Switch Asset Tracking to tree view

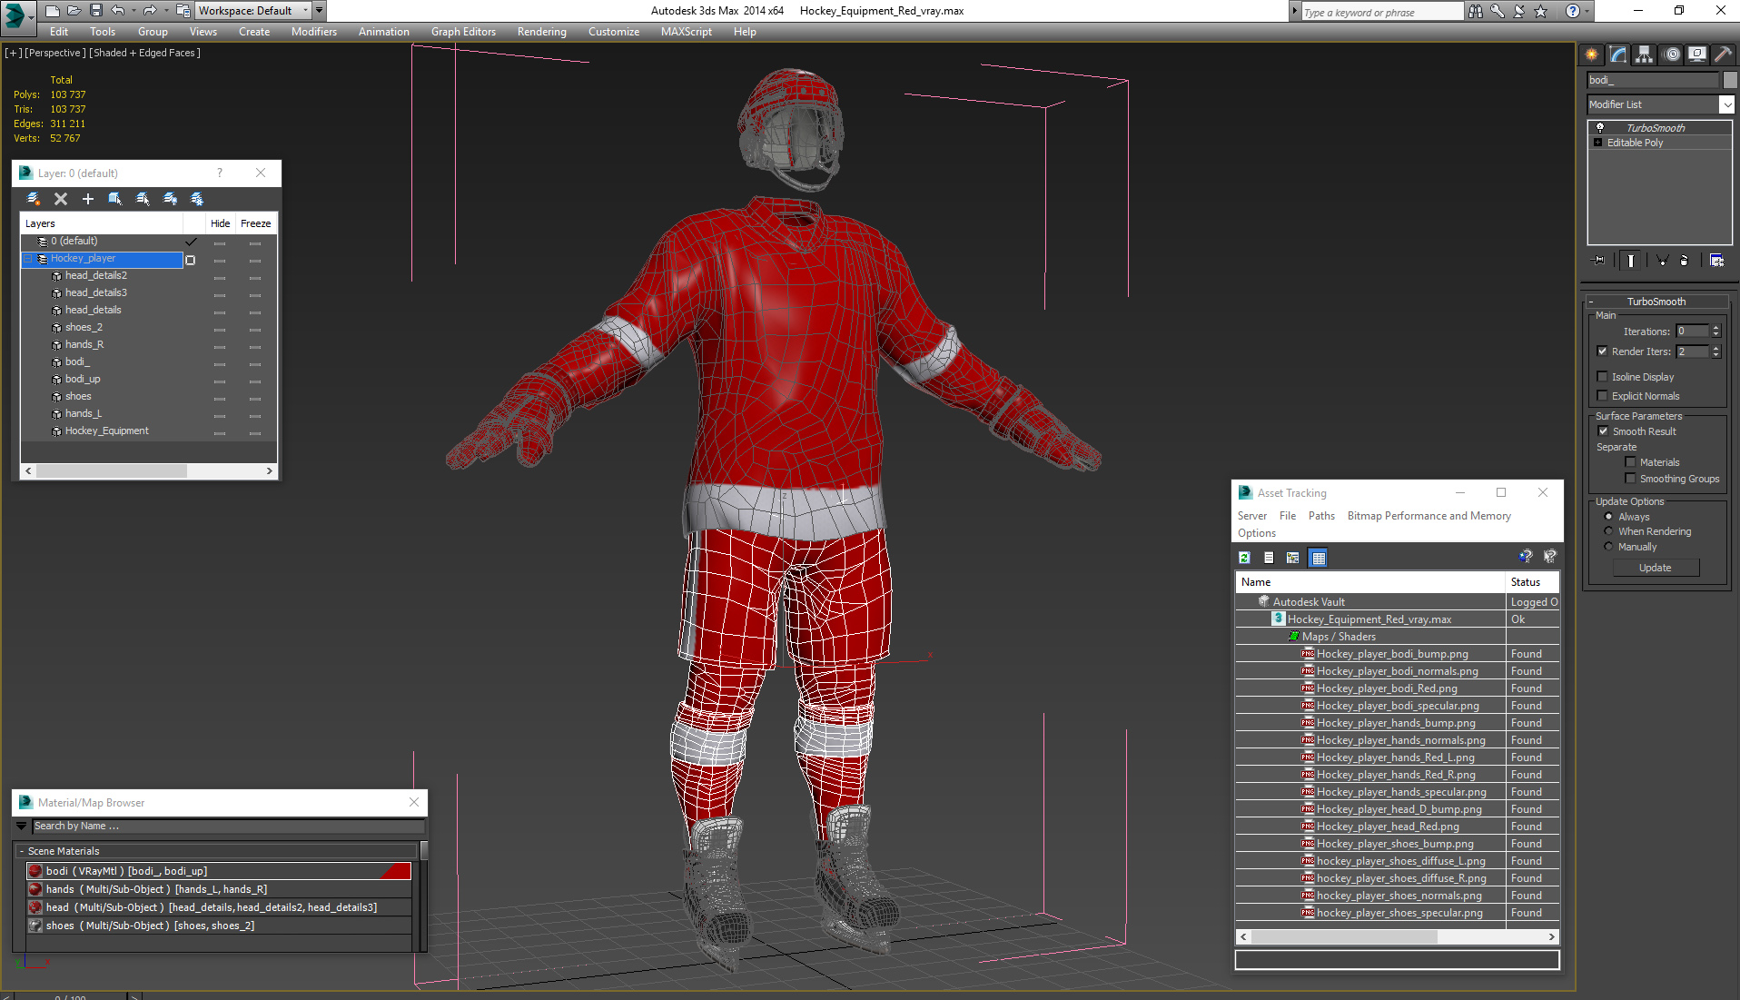[1293, 558]
